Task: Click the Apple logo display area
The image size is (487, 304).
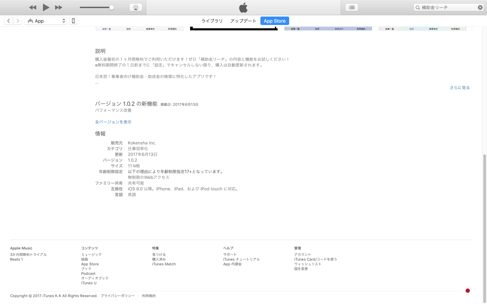Action: click(x=243, y=7)
